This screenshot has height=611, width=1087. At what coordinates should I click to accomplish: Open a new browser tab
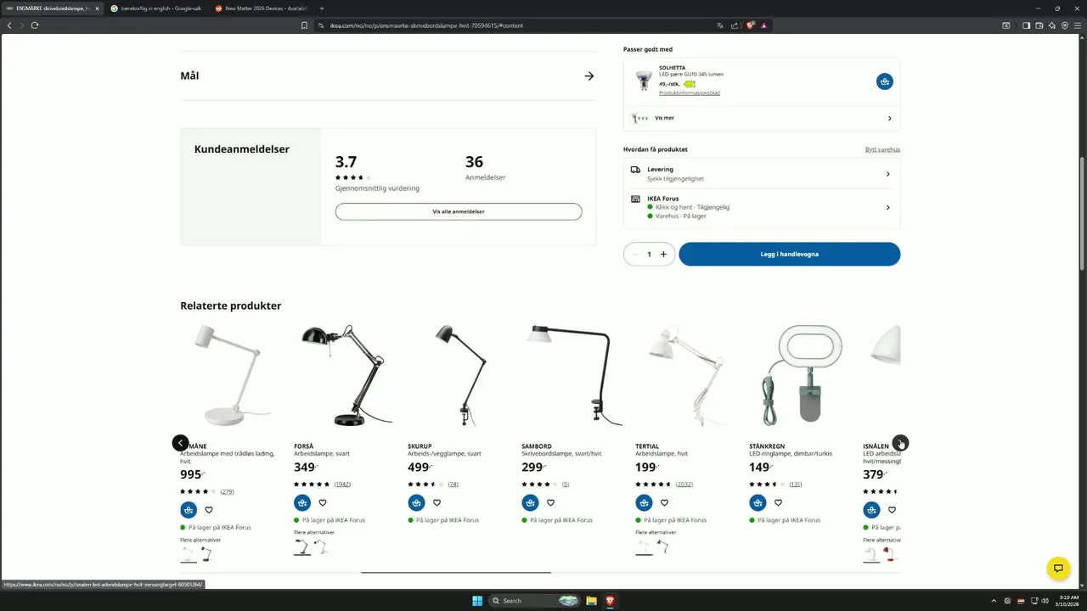click(x=322, y=8)
